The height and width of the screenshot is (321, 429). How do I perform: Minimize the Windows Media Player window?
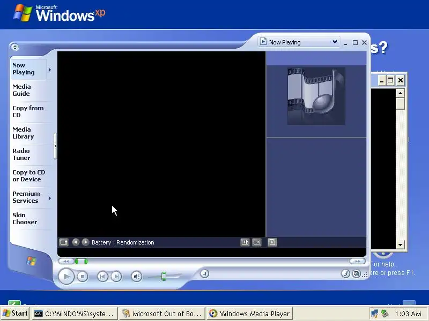(x=345, y=43)
